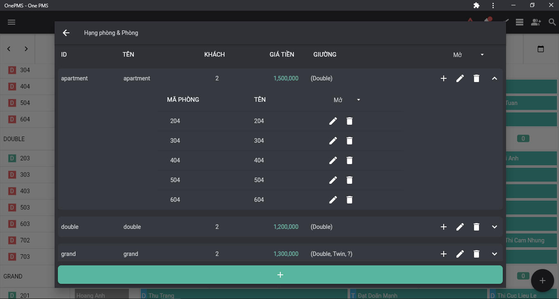This screenshot has height=299, width=559.
Task: Open the room type status Mở dropdown
Action: point(469,55)
